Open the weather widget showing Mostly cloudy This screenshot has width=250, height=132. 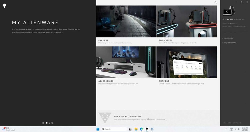[9, 129]
